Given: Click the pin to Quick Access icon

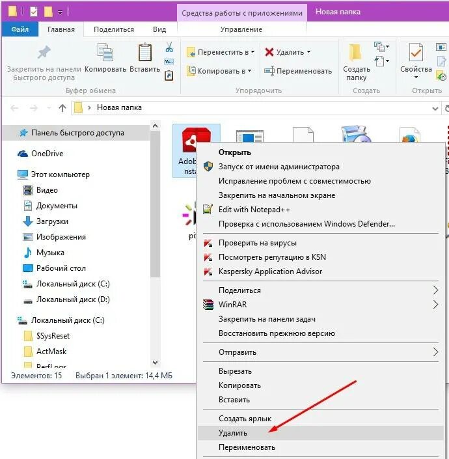Looking at the screenshot, I should 44,53.
